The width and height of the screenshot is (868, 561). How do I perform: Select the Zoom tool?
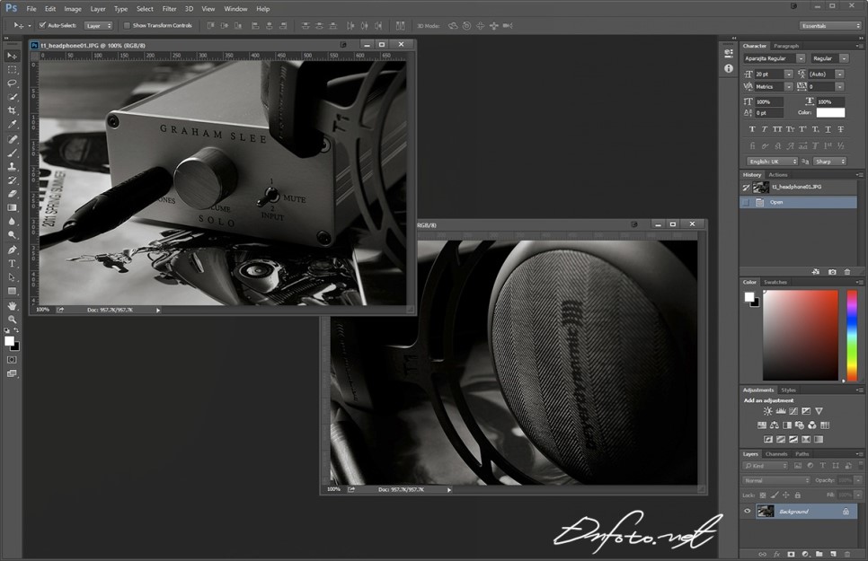12,320
